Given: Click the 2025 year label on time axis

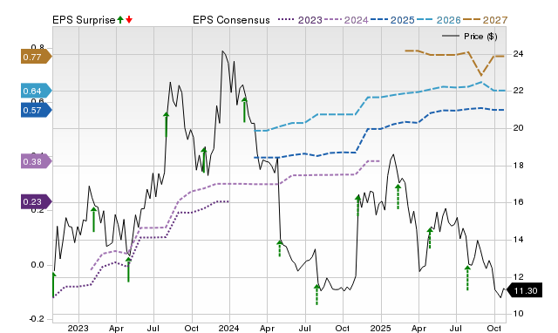Looking at the screenshot, I should pyautogui.click(x=380, y=328).
